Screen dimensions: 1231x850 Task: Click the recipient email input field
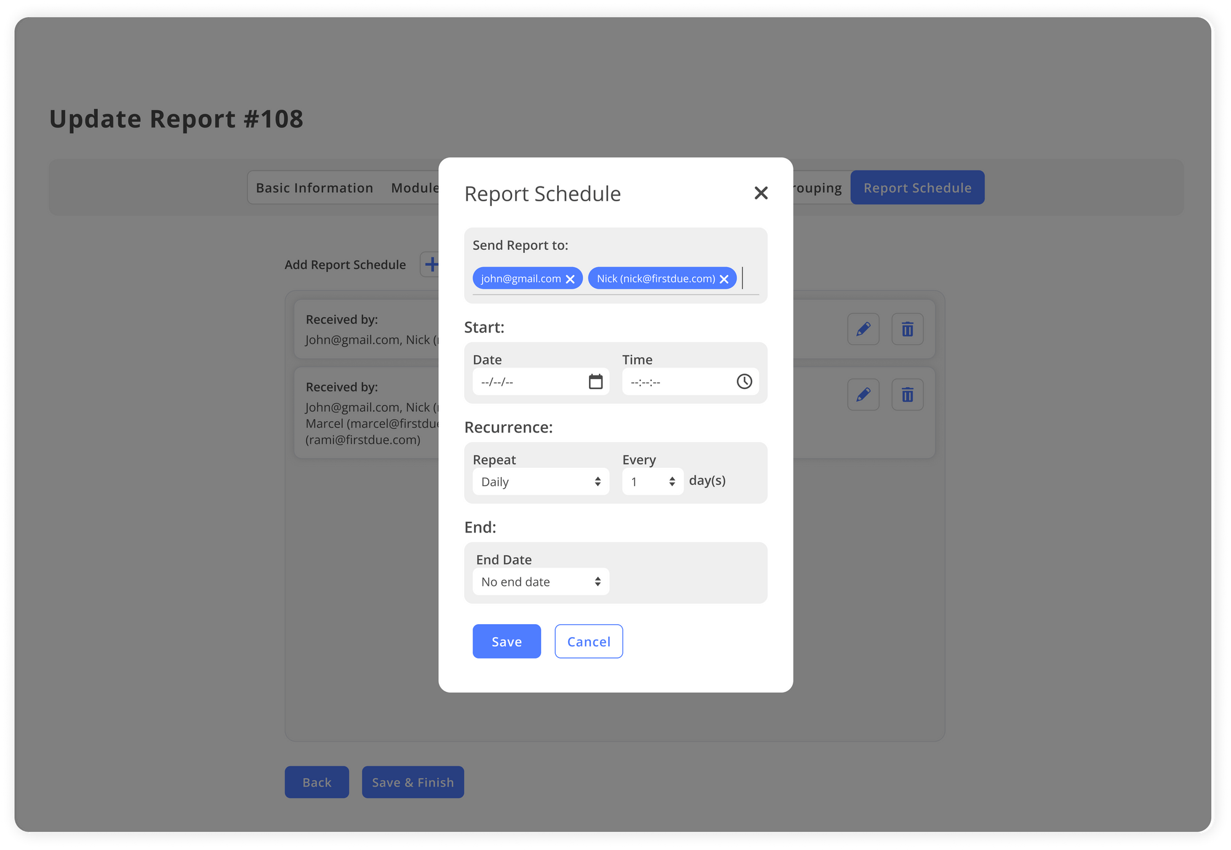tap(748, 278)
